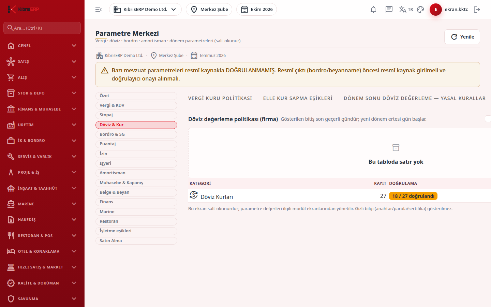Click the user avatar labeled E

click(436, 10)
